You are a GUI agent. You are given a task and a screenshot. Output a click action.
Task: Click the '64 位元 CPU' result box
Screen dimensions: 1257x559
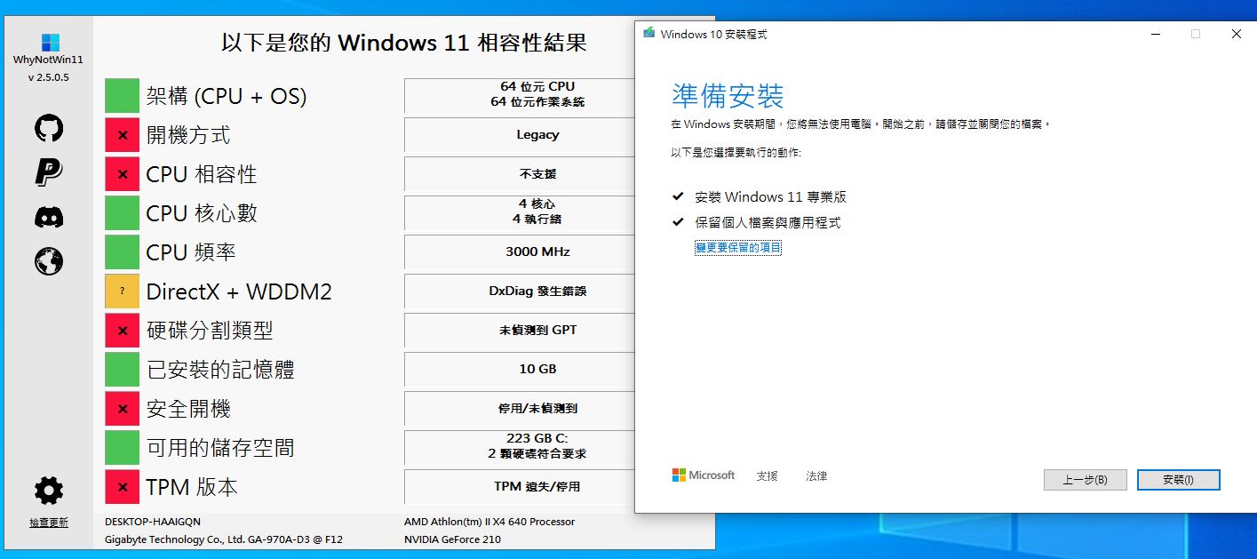pos(520,95)
